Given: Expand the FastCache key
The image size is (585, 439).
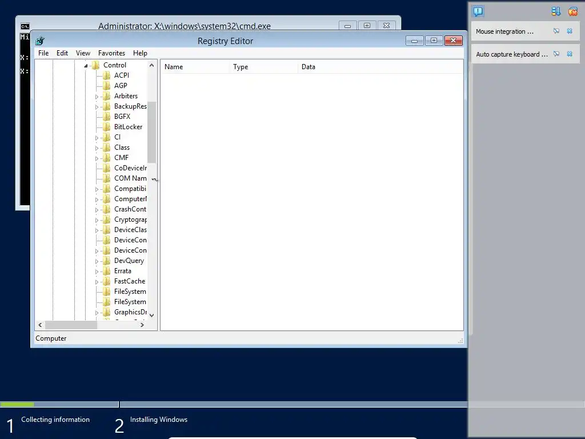Looking at the screenshot, I should tap(97, 282).
